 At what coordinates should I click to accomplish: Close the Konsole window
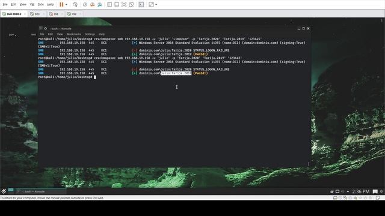click(308, 29)
